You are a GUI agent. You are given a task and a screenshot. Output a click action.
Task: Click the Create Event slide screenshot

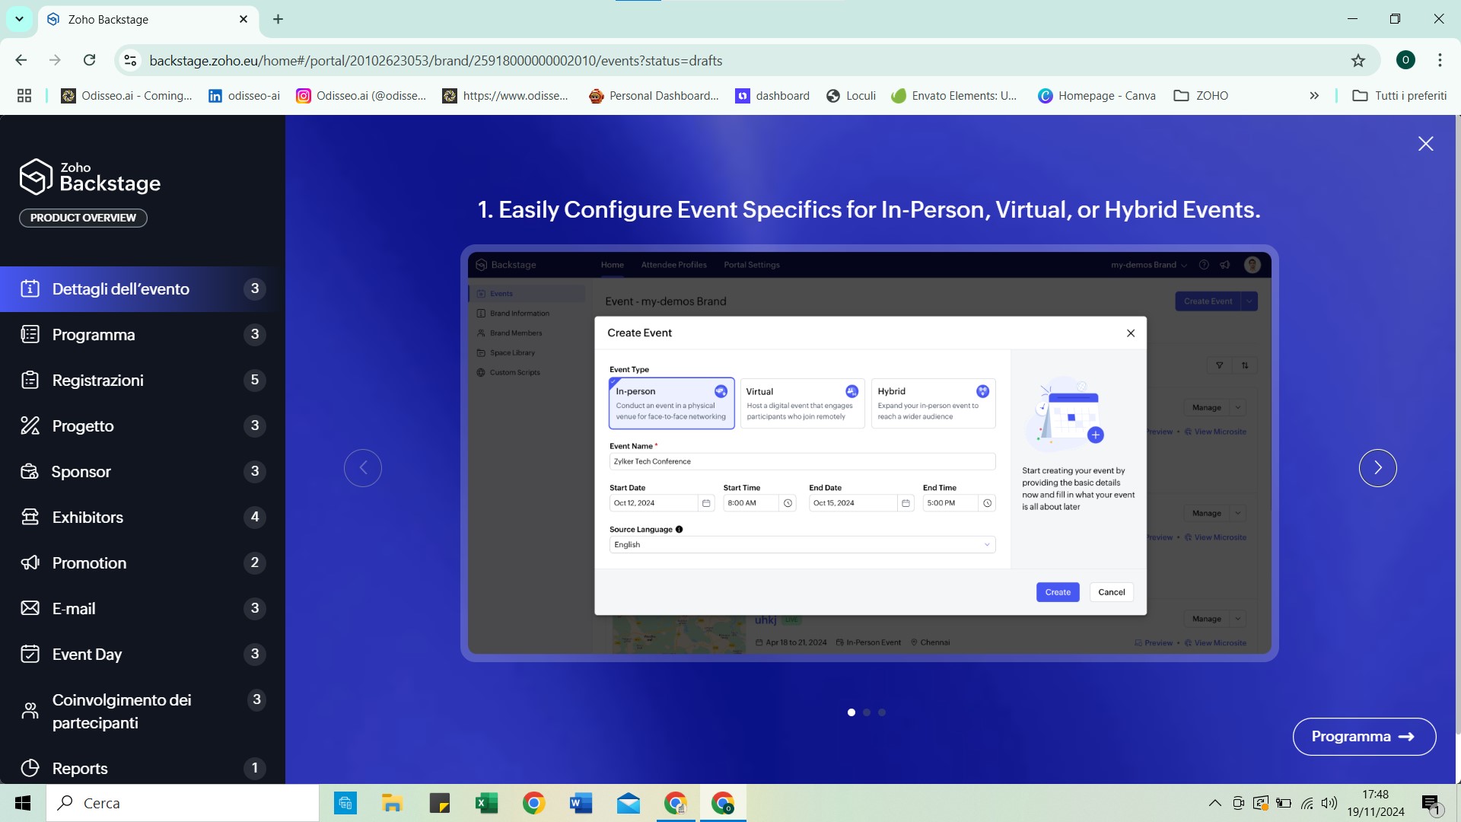869,453
